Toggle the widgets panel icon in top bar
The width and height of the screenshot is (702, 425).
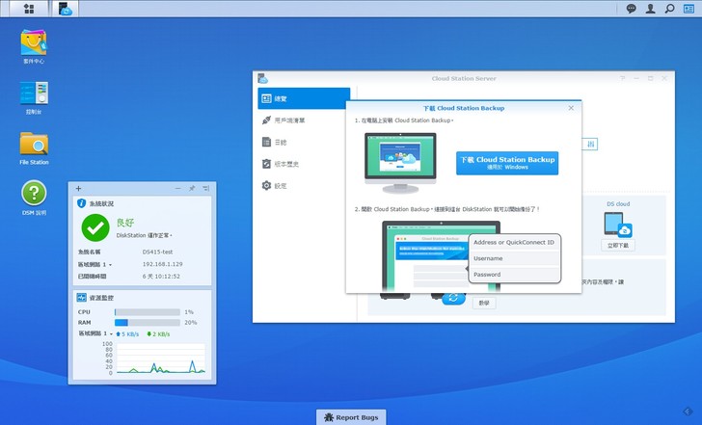(689, 9)
